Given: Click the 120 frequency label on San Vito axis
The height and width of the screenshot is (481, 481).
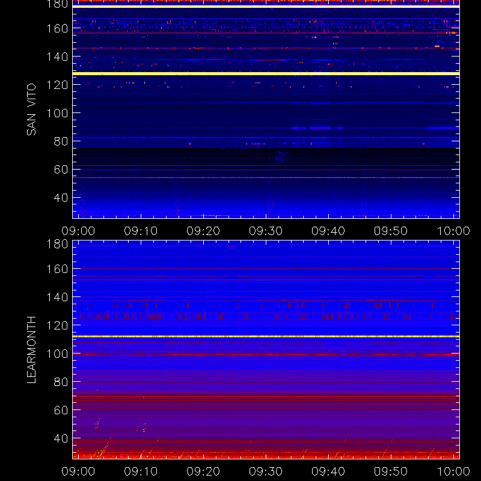Looking at the screenshot, I should pyautogui.click(x=57, y=85).
